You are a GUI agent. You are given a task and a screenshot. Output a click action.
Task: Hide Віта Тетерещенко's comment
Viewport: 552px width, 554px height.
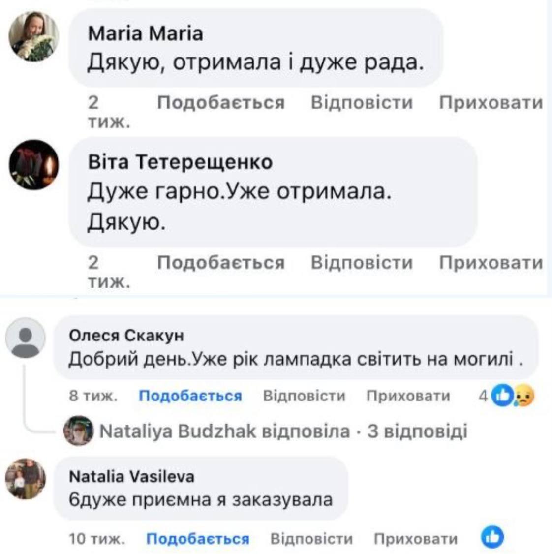(x=491, y=262)
